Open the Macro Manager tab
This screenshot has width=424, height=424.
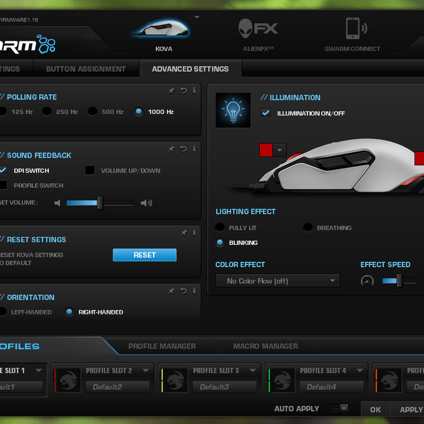tap(266, 346)
